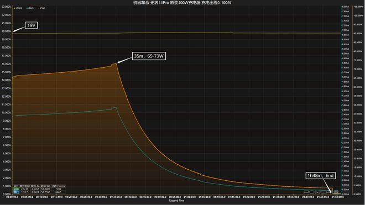
Task: Select the 35m, 65-73W annotation label
Action: [149, 56]
